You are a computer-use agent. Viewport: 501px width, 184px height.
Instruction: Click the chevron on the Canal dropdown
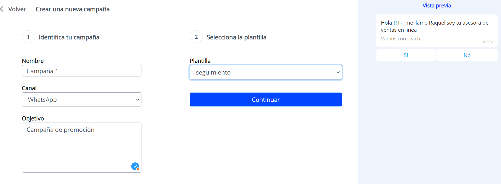click(x=137, y=99)
